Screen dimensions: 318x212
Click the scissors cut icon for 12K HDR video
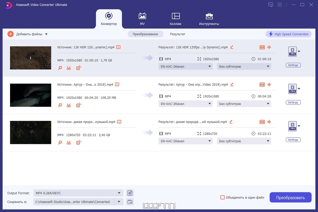[x=69, y=68]
